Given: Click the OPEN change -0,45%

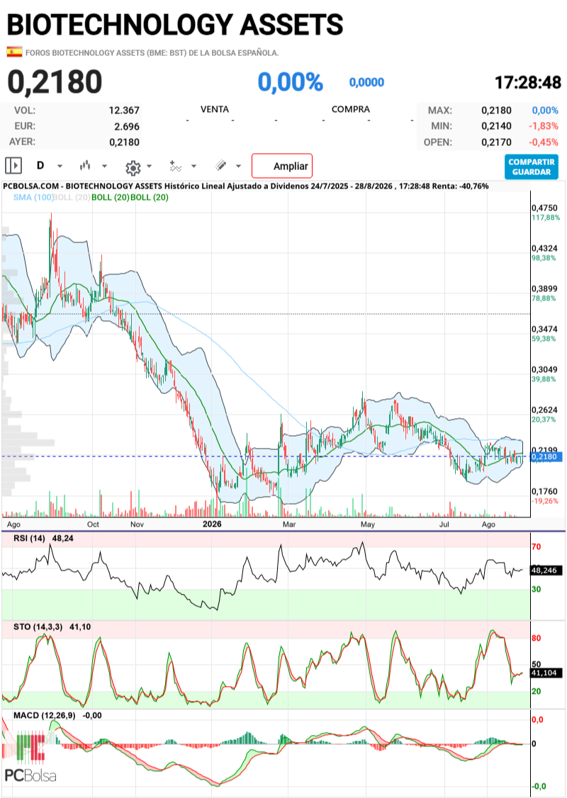Looking at the screenshot, I should 543,142.
